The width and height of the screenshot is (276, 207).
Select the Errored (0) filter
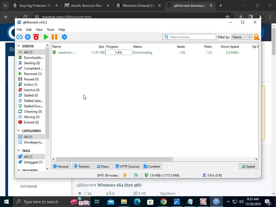(x=31, y=122)
